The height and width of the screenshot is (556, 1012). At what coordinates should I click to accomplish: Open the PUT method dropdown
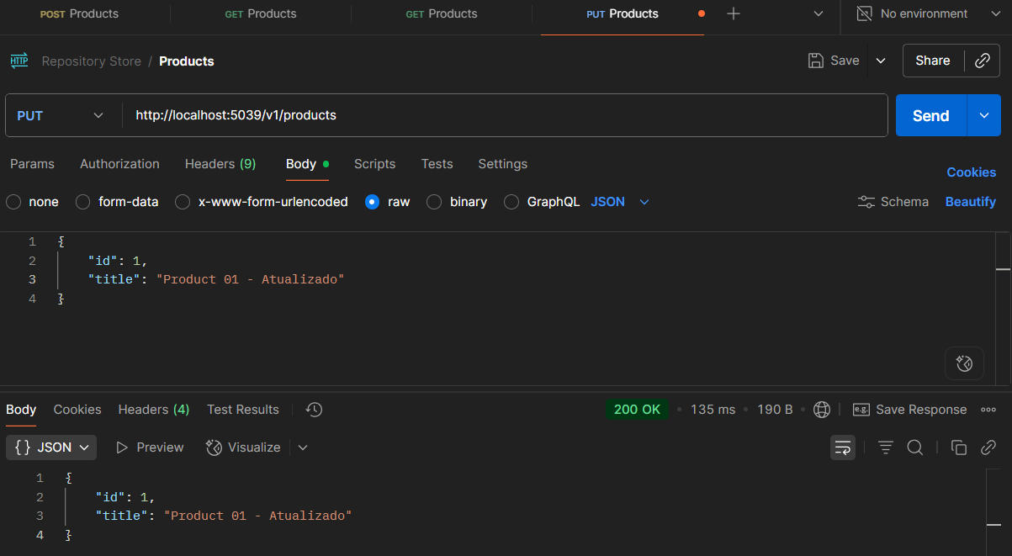pyautogui.click(x=61, y=115)
